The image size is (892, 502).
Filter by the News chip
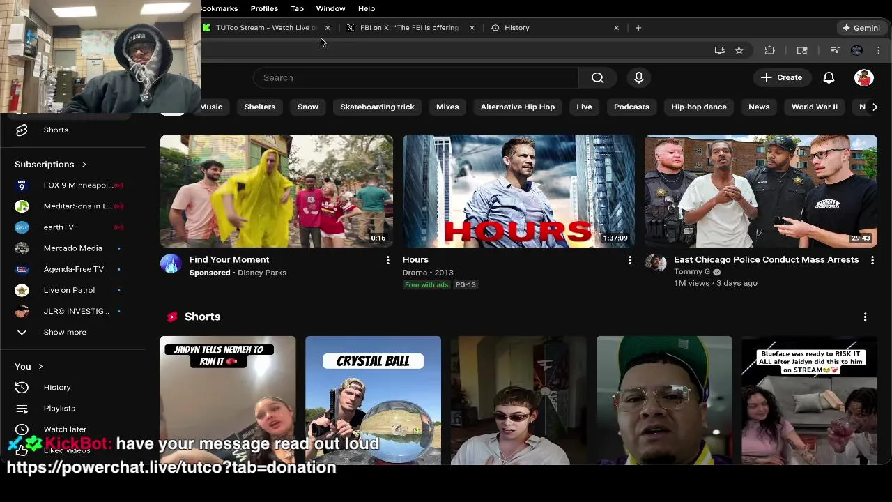pyautogui.click(x=759, y=107)
